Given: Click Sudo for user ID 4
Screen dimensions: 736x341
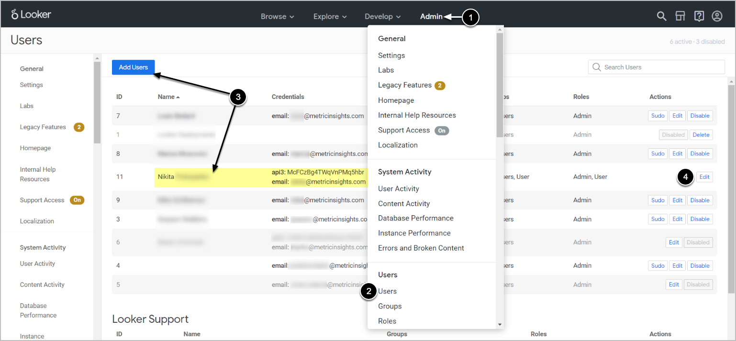Looking at the screenshot, I should coord(658,266).
